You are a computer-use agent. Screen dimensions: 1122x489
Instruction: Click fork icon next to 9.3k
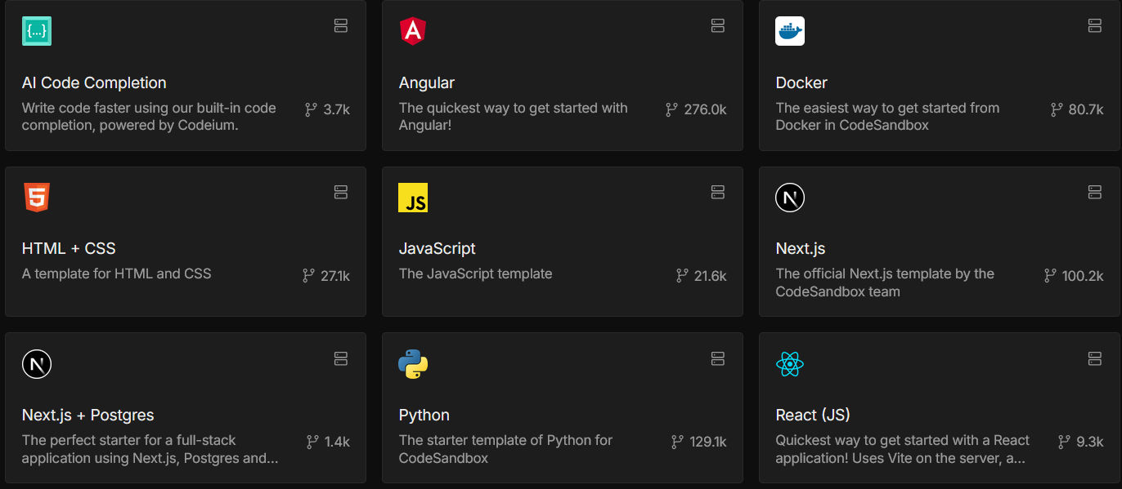tap(1064, 442)
